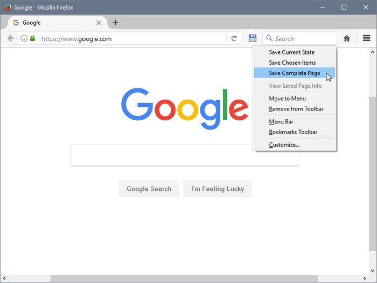Minimize the Firefox window
The width and height of the screenshot is (377, 283).
pos(323,7)
